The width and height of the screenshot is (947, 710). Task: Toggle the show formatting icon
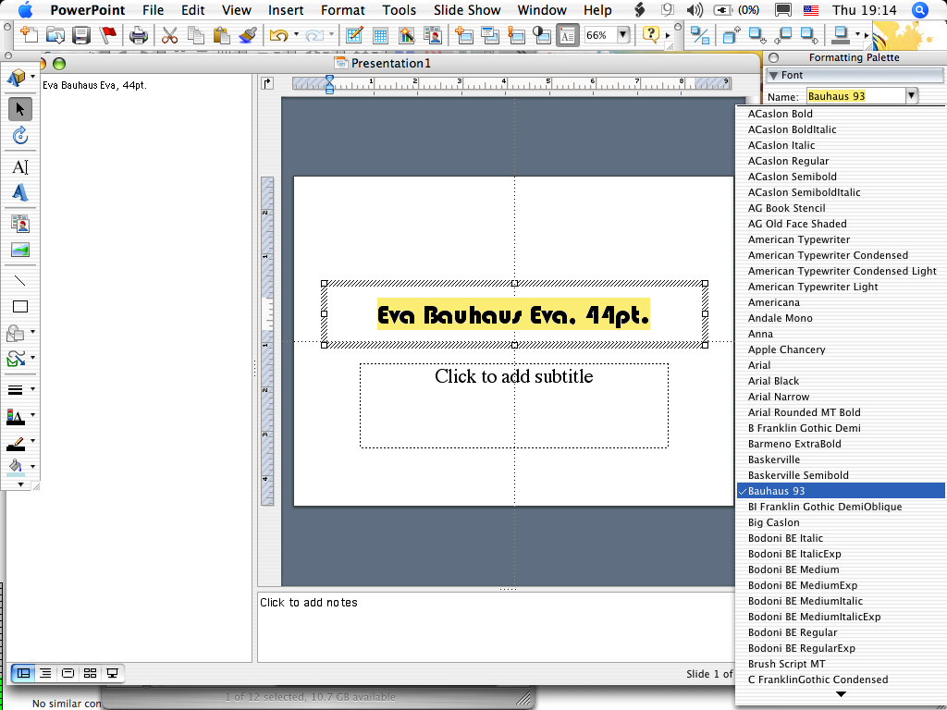point(568,35)
